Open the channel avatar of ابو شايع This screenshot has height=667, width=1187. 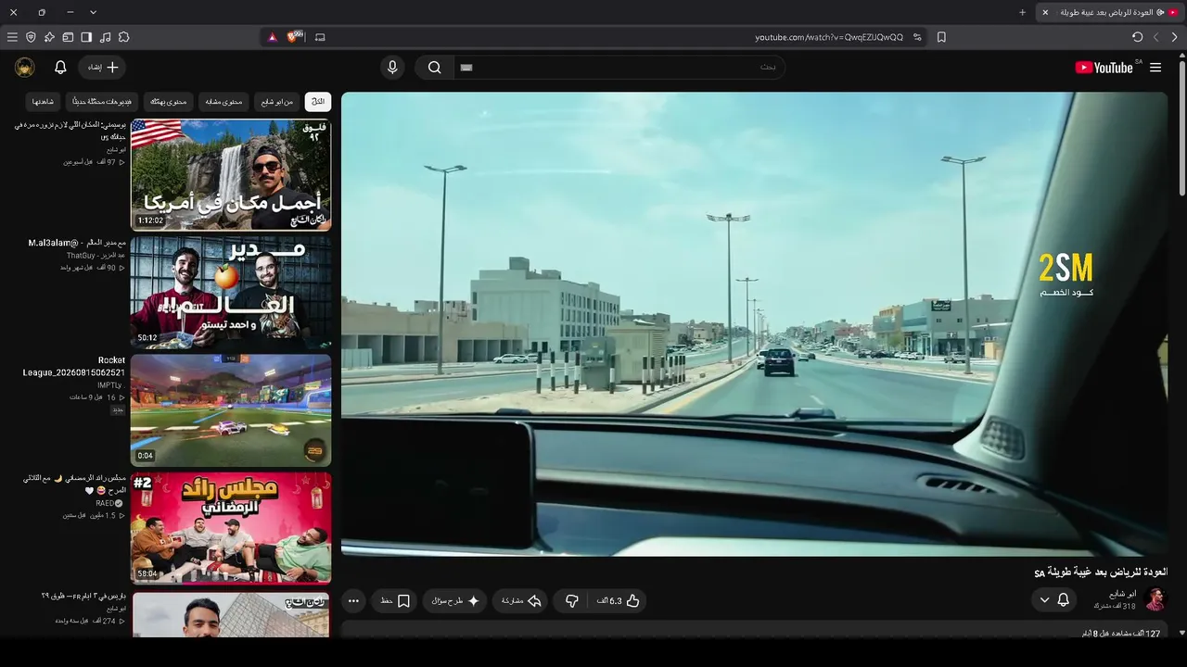pos(1155,599)
